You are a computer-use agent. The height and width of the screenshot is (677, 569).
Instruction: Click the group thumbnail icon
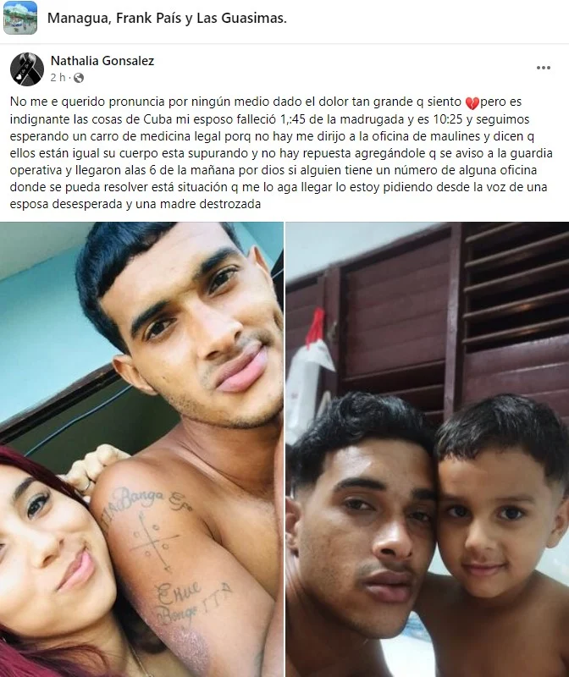point(20,18)
